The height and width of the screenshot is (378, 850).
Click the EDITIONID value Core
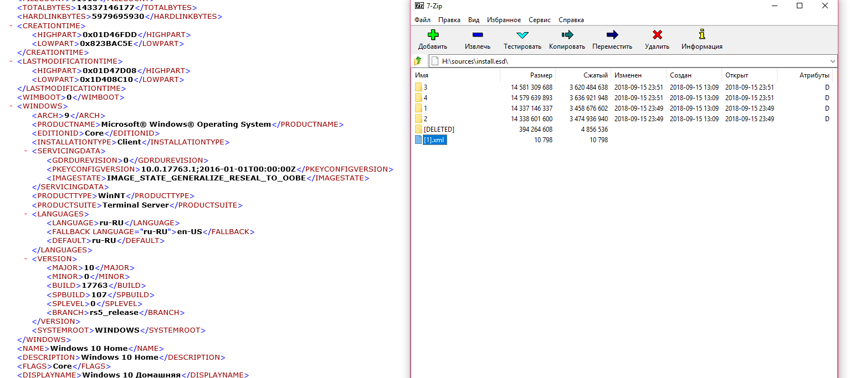pyautogui.click(x=95, y=133)
